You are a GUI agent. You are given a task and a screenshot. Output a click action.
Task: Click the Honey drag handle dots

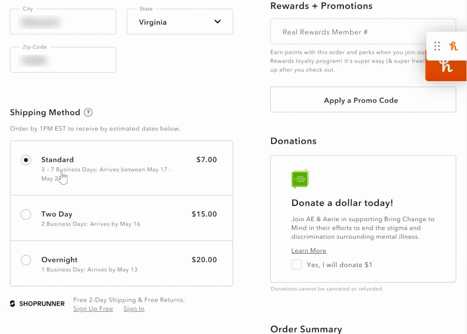(437, 46)
